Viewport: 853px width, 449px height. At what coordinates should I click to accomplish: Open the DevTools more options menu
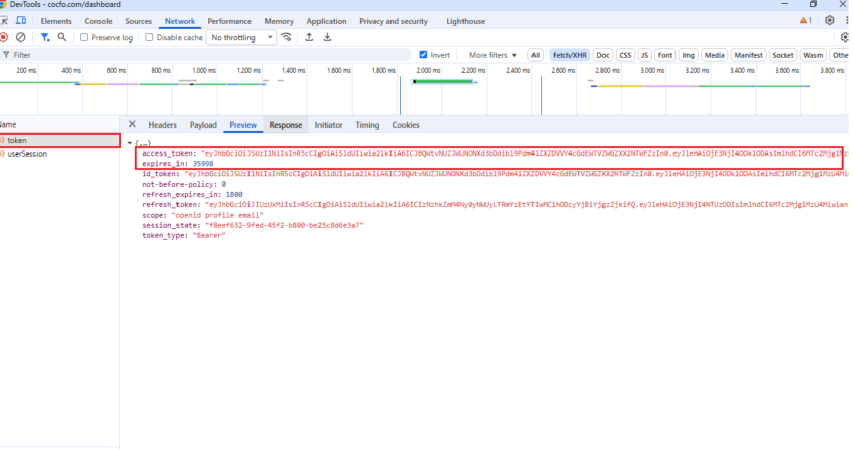pos(846,20)
